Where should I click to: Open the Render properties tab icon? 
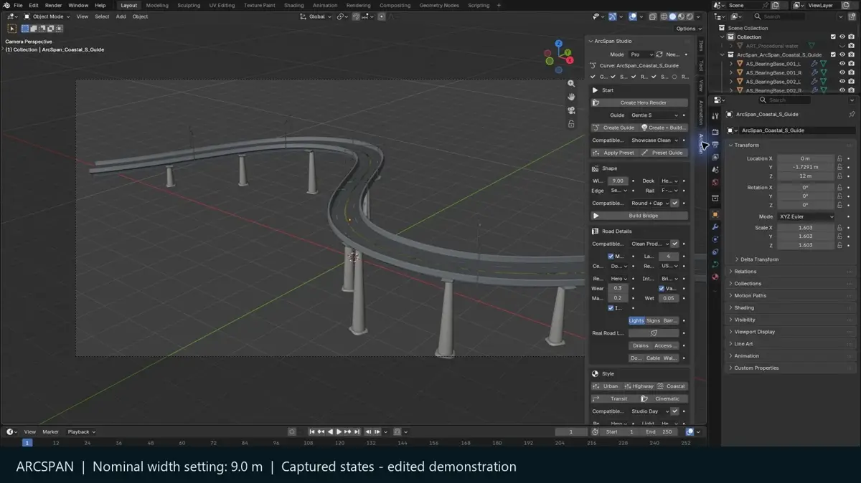[x=715, y=131]
